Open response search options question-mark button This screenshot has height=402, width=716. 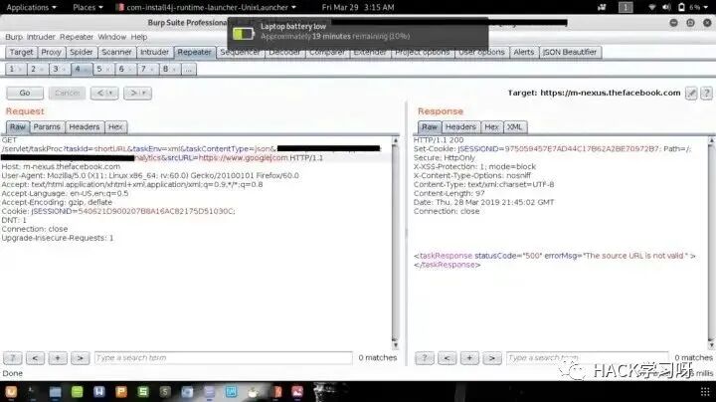(x=425, y=358)
